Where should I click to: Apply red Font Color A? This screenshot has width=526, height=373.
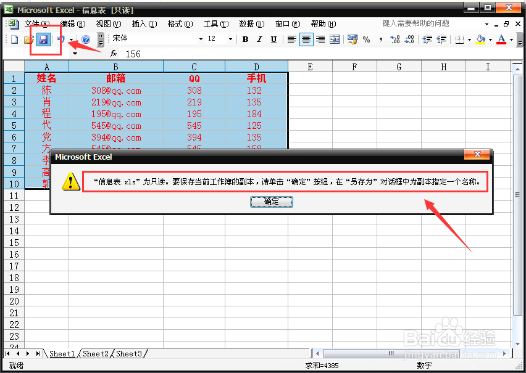[x=501, y=39]
